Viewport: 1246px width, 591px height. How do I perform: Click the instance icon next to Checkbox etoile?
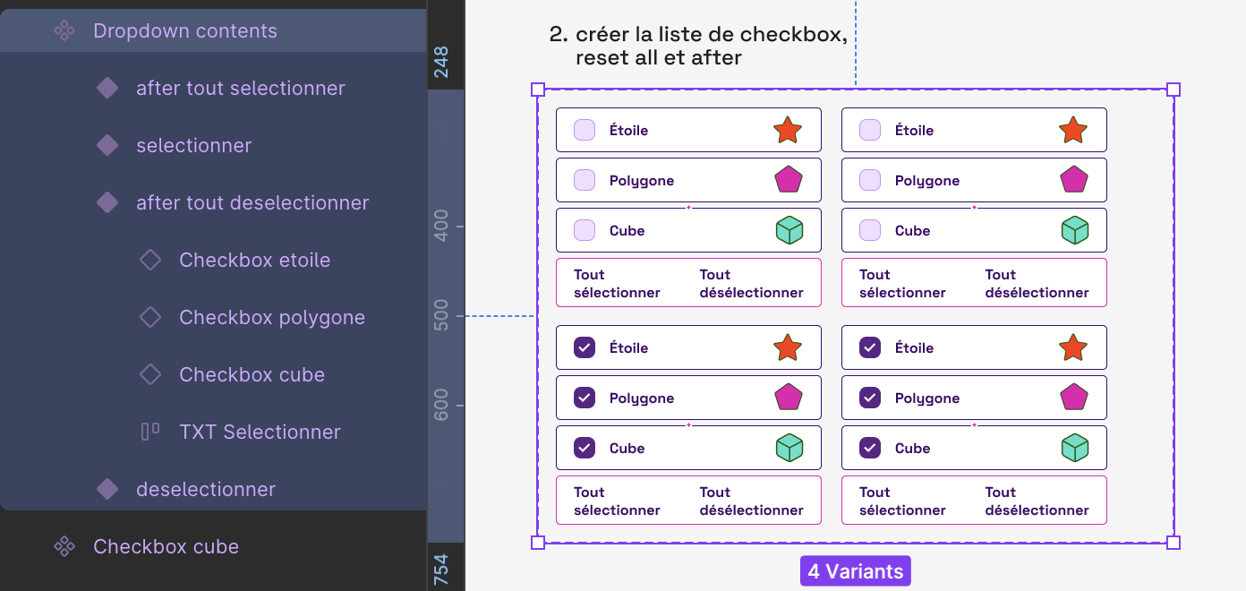(150, 260)
